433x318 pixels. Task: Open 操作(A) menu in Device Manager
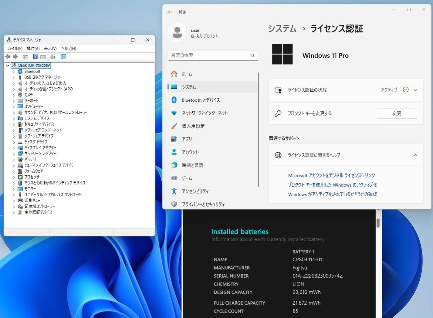point(33,48)
